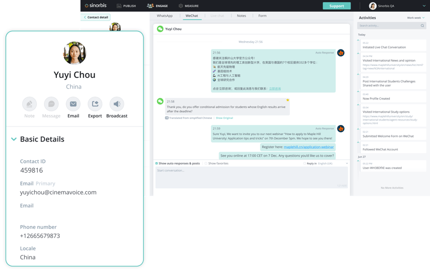Export the contact using Export icon
The width and height of the screenshot is (430, 272).
(x=95, y=104)
